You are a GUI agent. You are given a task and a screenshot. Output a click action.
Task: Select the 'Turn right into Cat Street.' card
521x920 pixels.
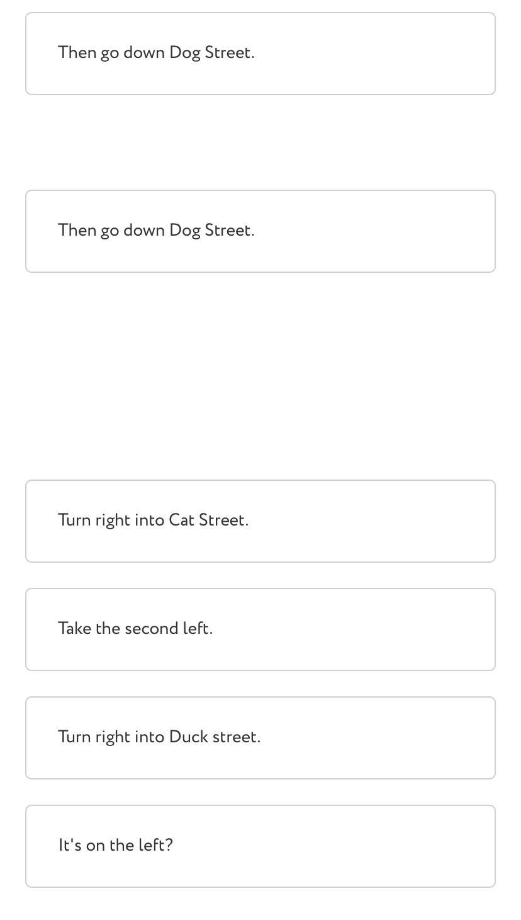[x=260, y=520]
